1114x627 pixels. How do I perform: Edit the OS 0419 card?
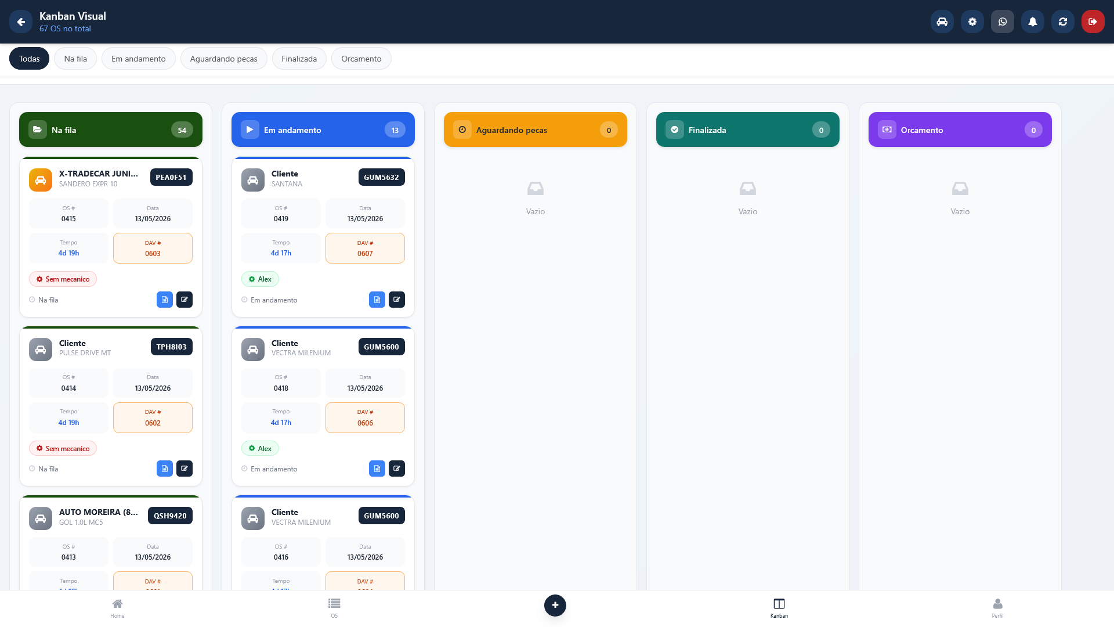[x=397, y=300]
